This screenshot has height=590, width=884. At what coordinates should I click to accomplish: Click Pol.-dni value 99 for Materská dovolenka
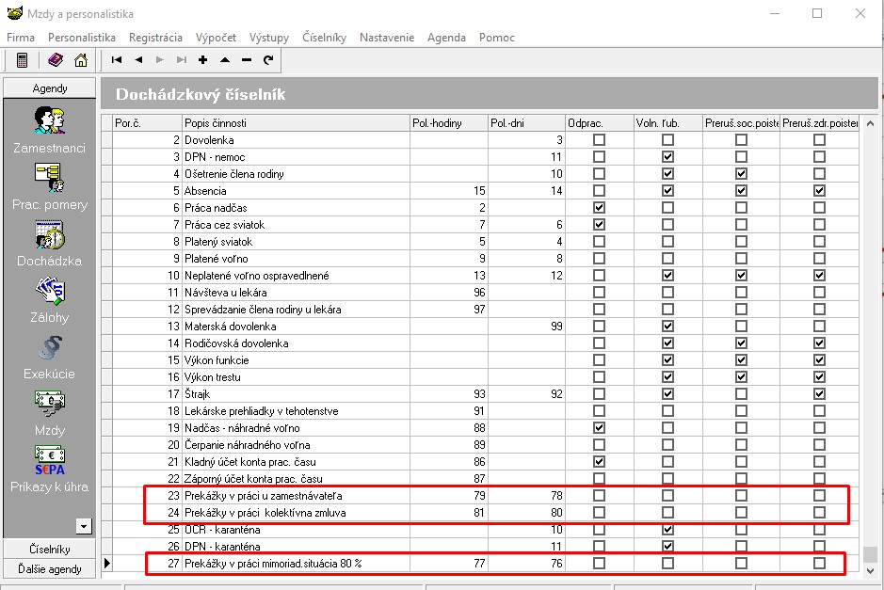[x=556, y=327]
